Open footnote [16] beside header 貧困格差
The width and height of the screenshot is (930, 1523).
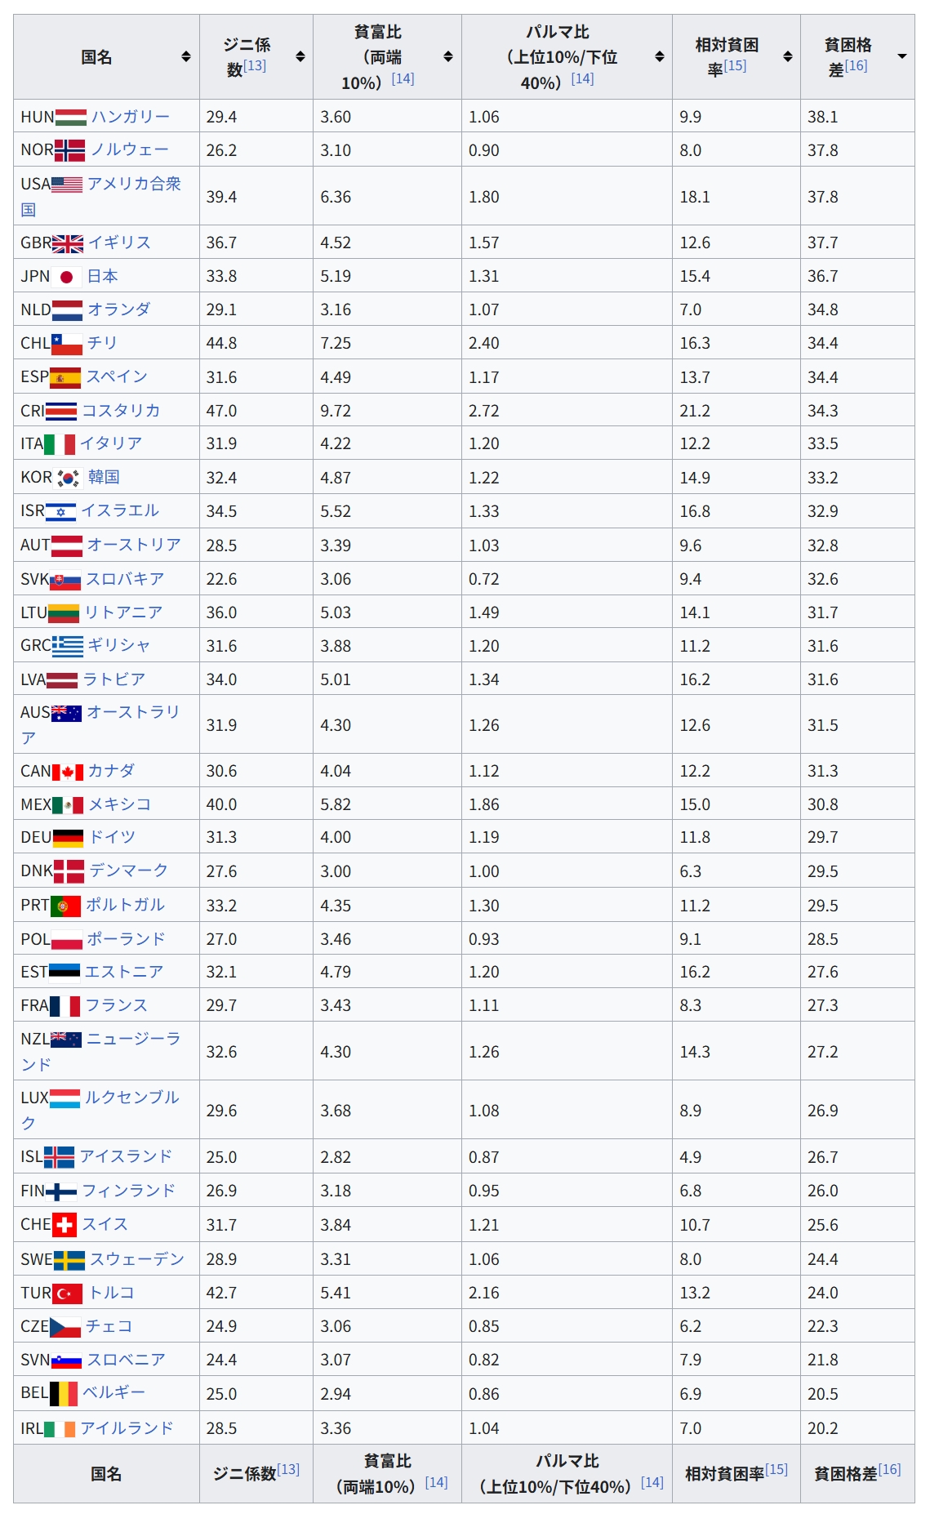point(856,65)
